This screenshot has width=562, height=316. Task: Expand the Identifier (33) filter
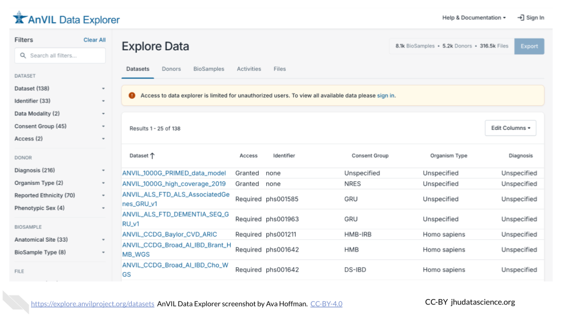tap(60, 101)
